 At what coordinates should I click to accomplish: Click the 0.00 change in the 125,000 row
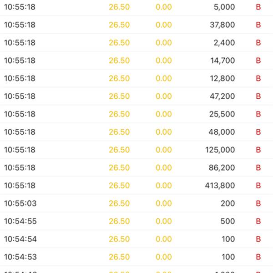(164, 150)
